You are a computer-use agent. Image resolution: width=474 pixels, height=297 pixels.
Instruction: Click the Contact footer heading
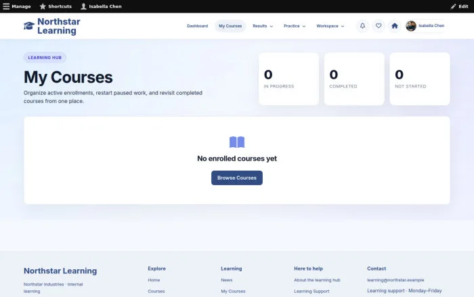[376, 269]
